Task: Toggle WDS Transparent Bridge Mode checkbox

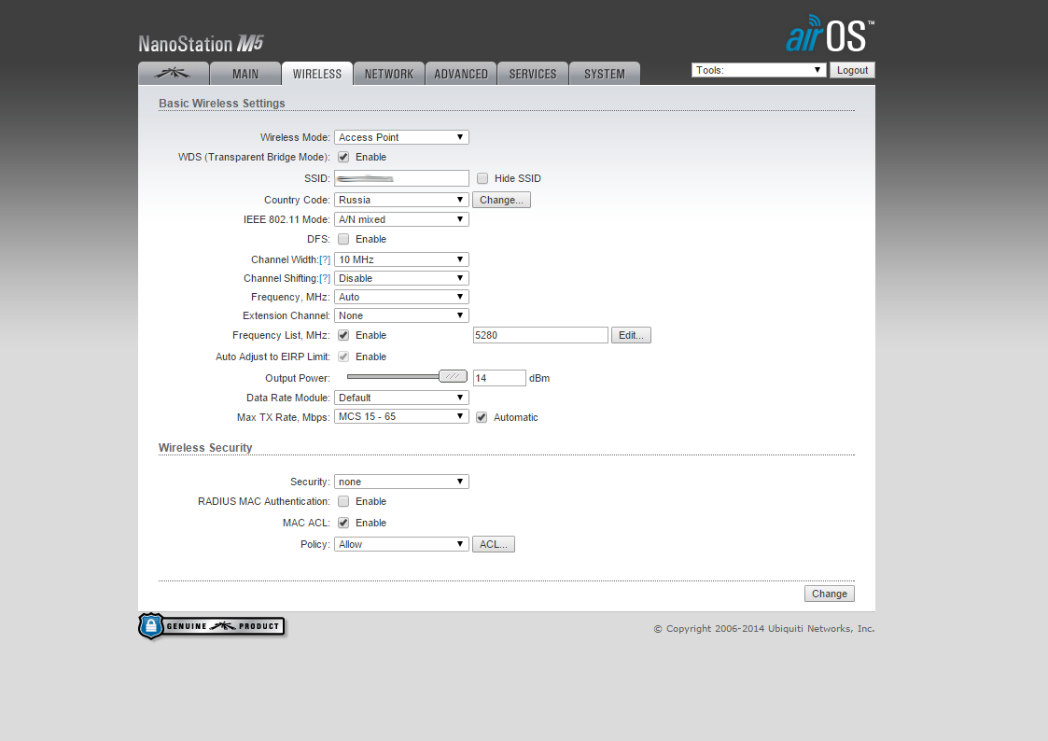Action: coord(343,157)
